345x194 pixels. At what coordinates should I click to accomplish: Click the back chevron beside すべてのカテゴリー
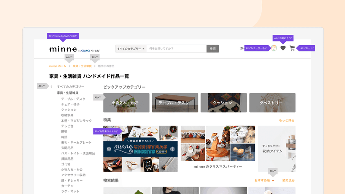(51, 87)
